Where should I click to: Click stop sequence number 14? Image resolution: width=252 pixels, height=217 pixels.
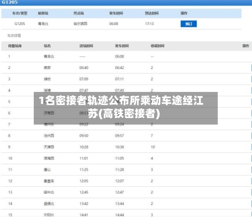coord(10,203)
